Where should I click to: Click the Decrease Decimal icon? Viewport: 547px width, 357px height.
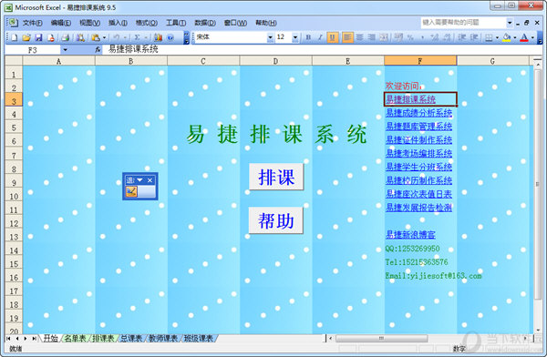coord(447,37)
